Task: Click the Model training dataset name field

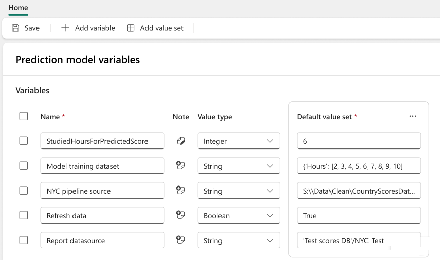Action: click(102, 166)
